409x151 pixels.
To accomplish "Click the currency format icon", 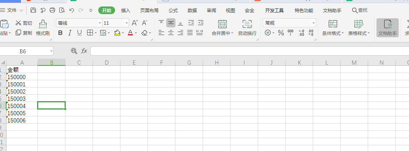I will (268, 33).
